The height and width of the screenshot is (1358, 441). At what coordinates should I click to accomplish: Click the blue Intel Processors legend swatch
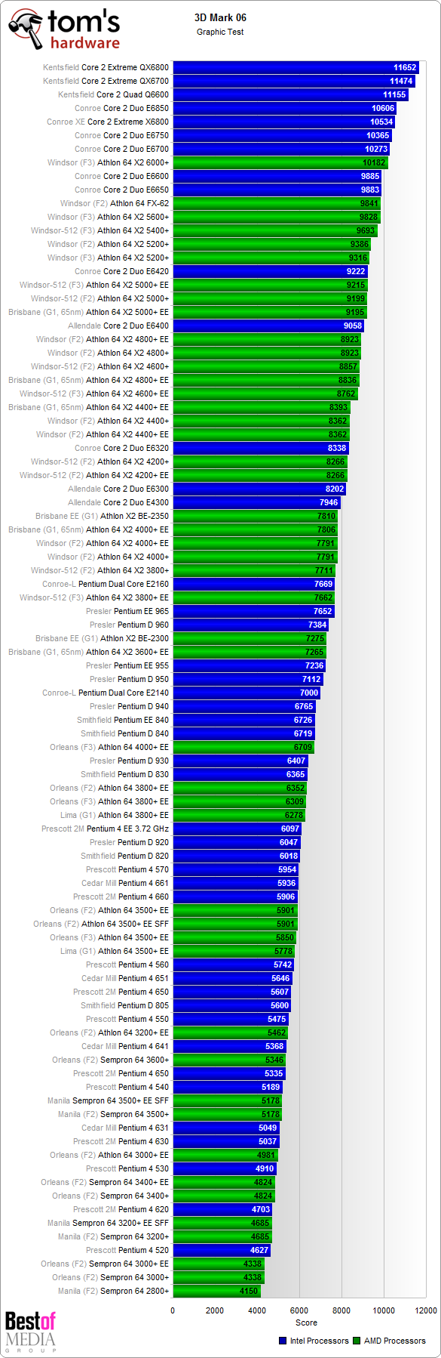coord(283,1341)
